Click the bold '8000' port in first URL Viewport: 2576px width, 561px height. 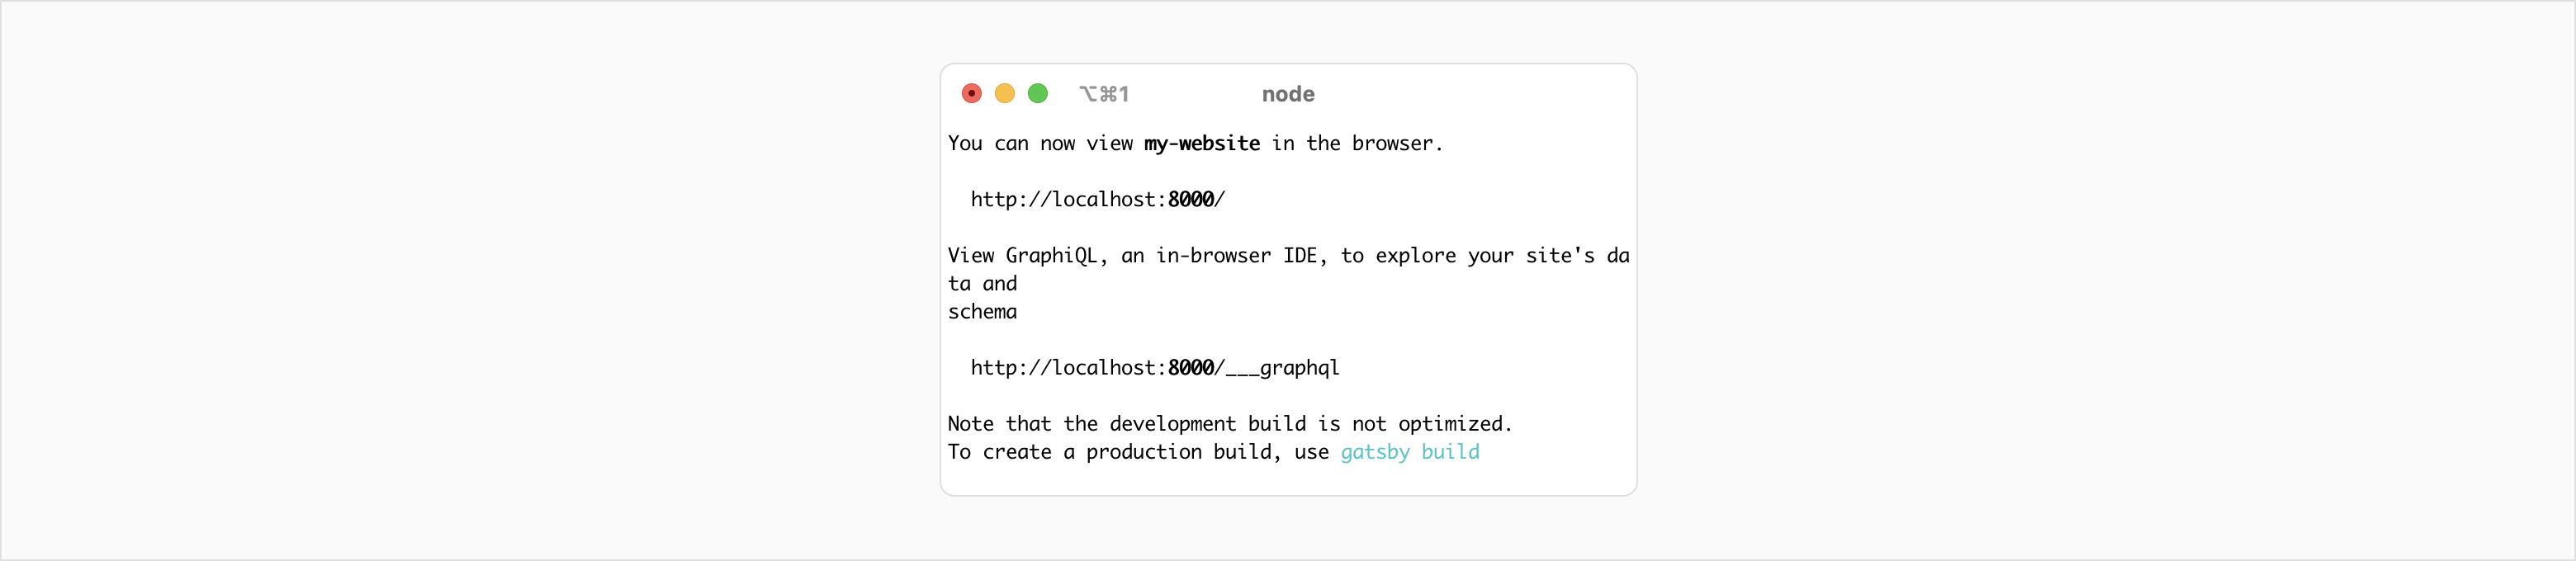(1190, 199)
